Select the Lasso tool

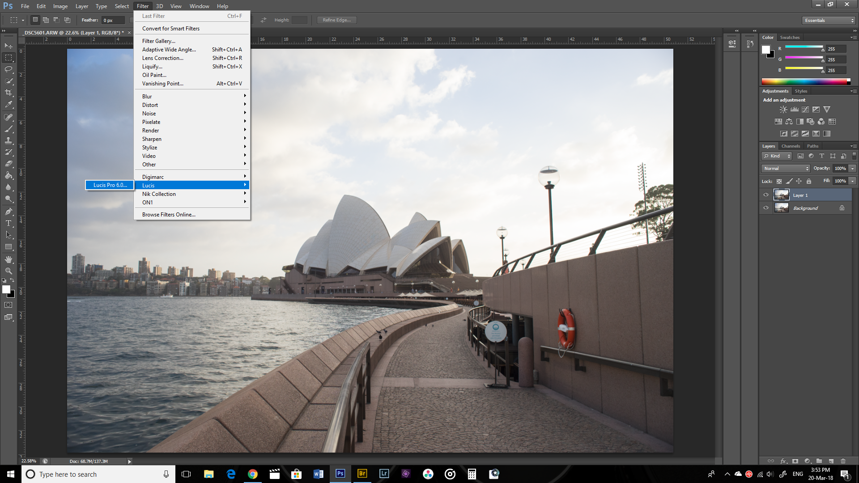[x=9, y=69]
